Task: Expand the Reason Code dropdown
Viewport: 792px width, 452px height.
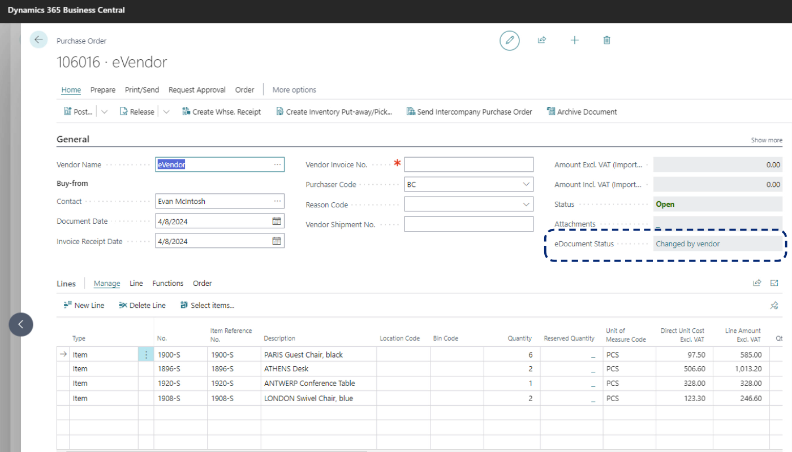Action: (x=526, y=205)
